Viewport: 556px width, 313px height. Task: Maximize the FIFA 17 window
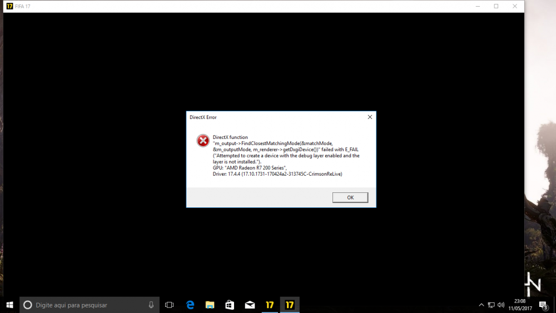point(496,6)
